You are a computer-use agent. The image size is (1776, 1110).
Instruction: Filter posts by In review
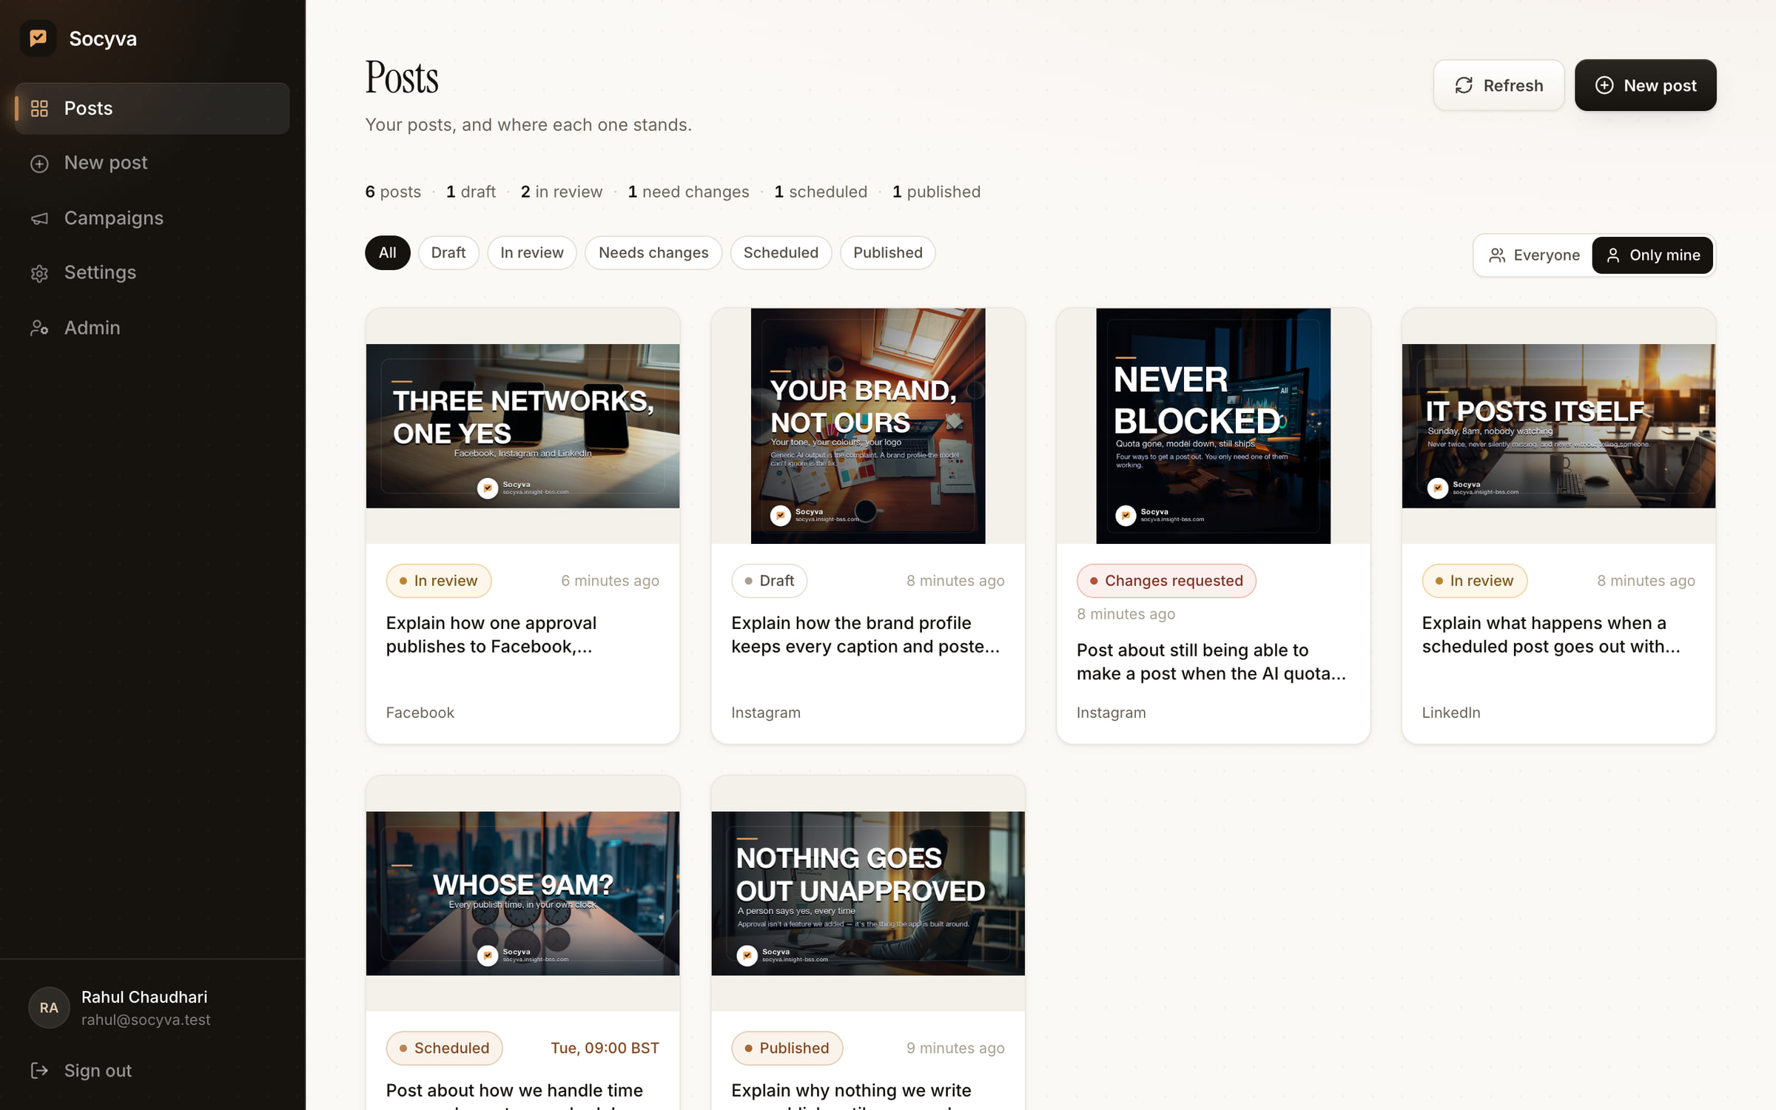pos(531,253)
